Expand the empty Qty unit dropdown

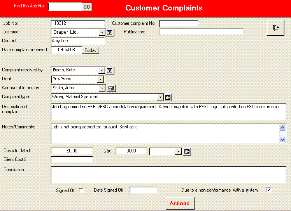178,151
